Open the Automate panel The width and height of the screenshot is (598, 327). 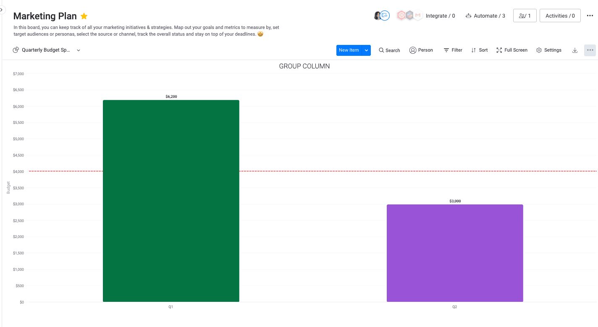pyautogui.click(x=485, y=16)
